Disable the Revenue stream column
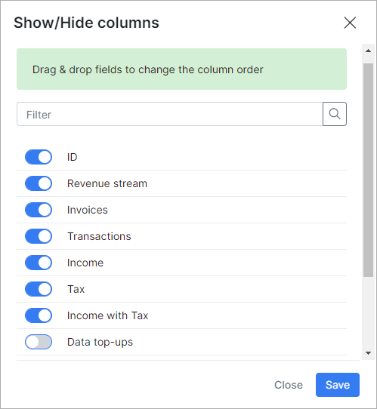Image resolution: width=377 pixels, height=409 pixels. coord(39,183)
